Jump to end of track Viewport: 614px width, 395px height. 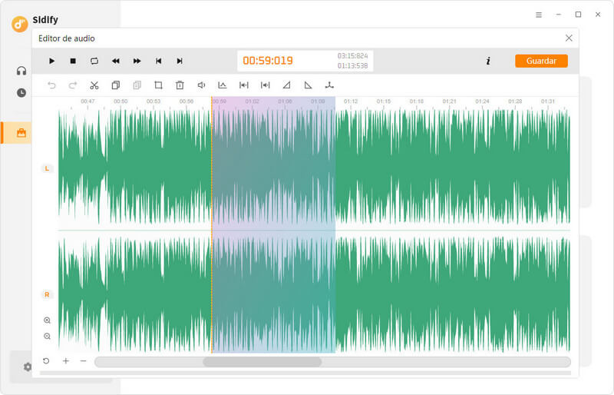point(180,61)
